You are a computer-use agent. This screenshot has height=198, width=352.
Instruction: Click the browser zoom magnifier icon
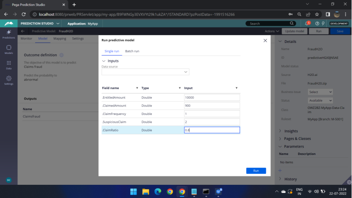click(x=299, y=14)
